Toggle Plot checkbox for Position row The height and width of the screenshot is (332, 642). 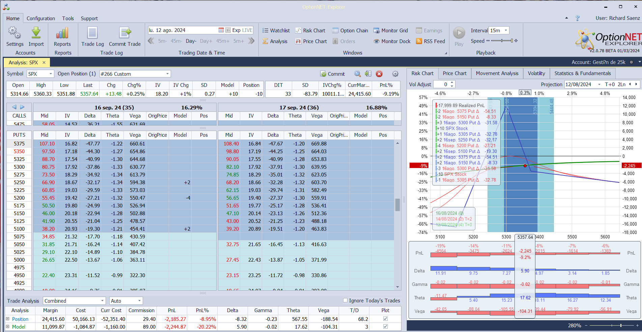click(385, 319)
